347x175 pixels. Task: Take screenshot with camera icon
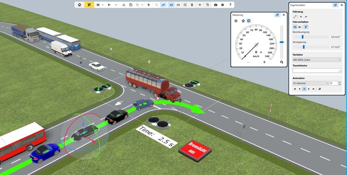[216, 5]
